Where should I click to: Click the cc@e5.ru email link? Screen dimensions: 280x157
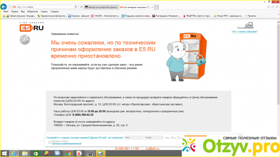click(152, 148)
